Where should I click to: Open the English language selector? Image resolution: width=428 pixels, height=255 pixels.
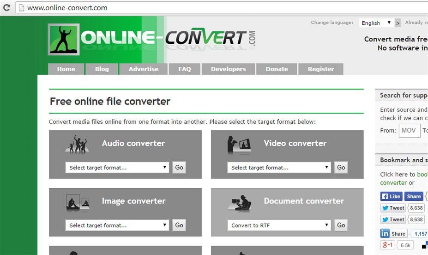coord(376,23)
